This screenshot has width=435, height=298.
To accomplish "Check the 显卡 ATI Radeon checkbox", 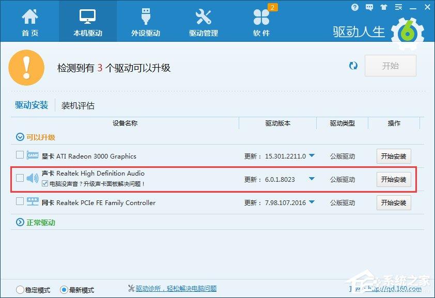I will coord(20,155).
